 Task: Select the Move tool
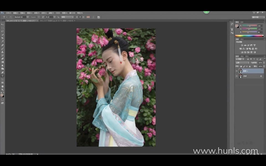[x=2, y=24]
